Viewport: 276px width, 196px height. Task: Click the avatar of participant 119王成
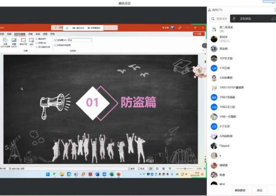(x=214, y=68)
